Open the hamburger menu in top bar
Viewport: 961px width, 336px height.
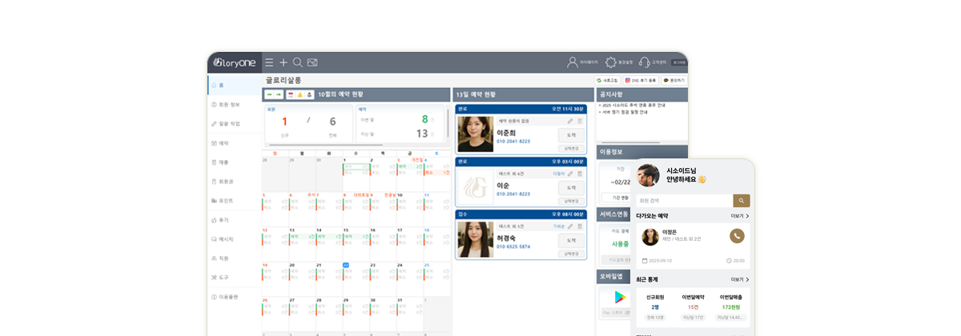269,62
